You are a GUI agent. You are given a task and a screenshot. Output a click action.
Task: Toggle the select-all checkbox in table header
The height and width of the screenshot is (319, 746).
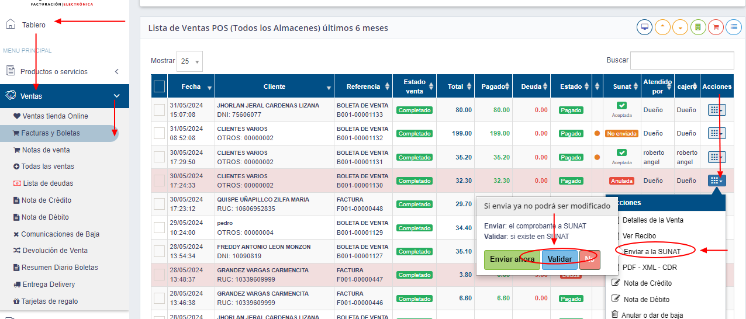click(x=159, y=86)
